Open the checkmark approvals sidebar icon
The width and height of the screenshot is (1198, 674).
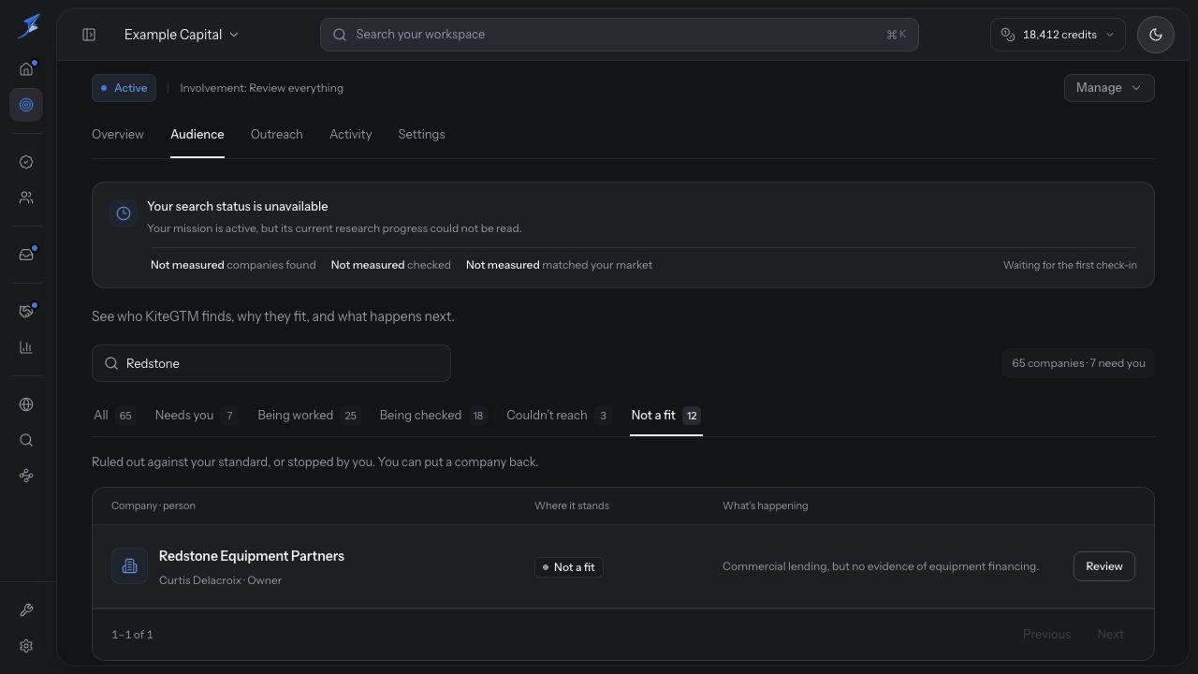click(26, 162)
